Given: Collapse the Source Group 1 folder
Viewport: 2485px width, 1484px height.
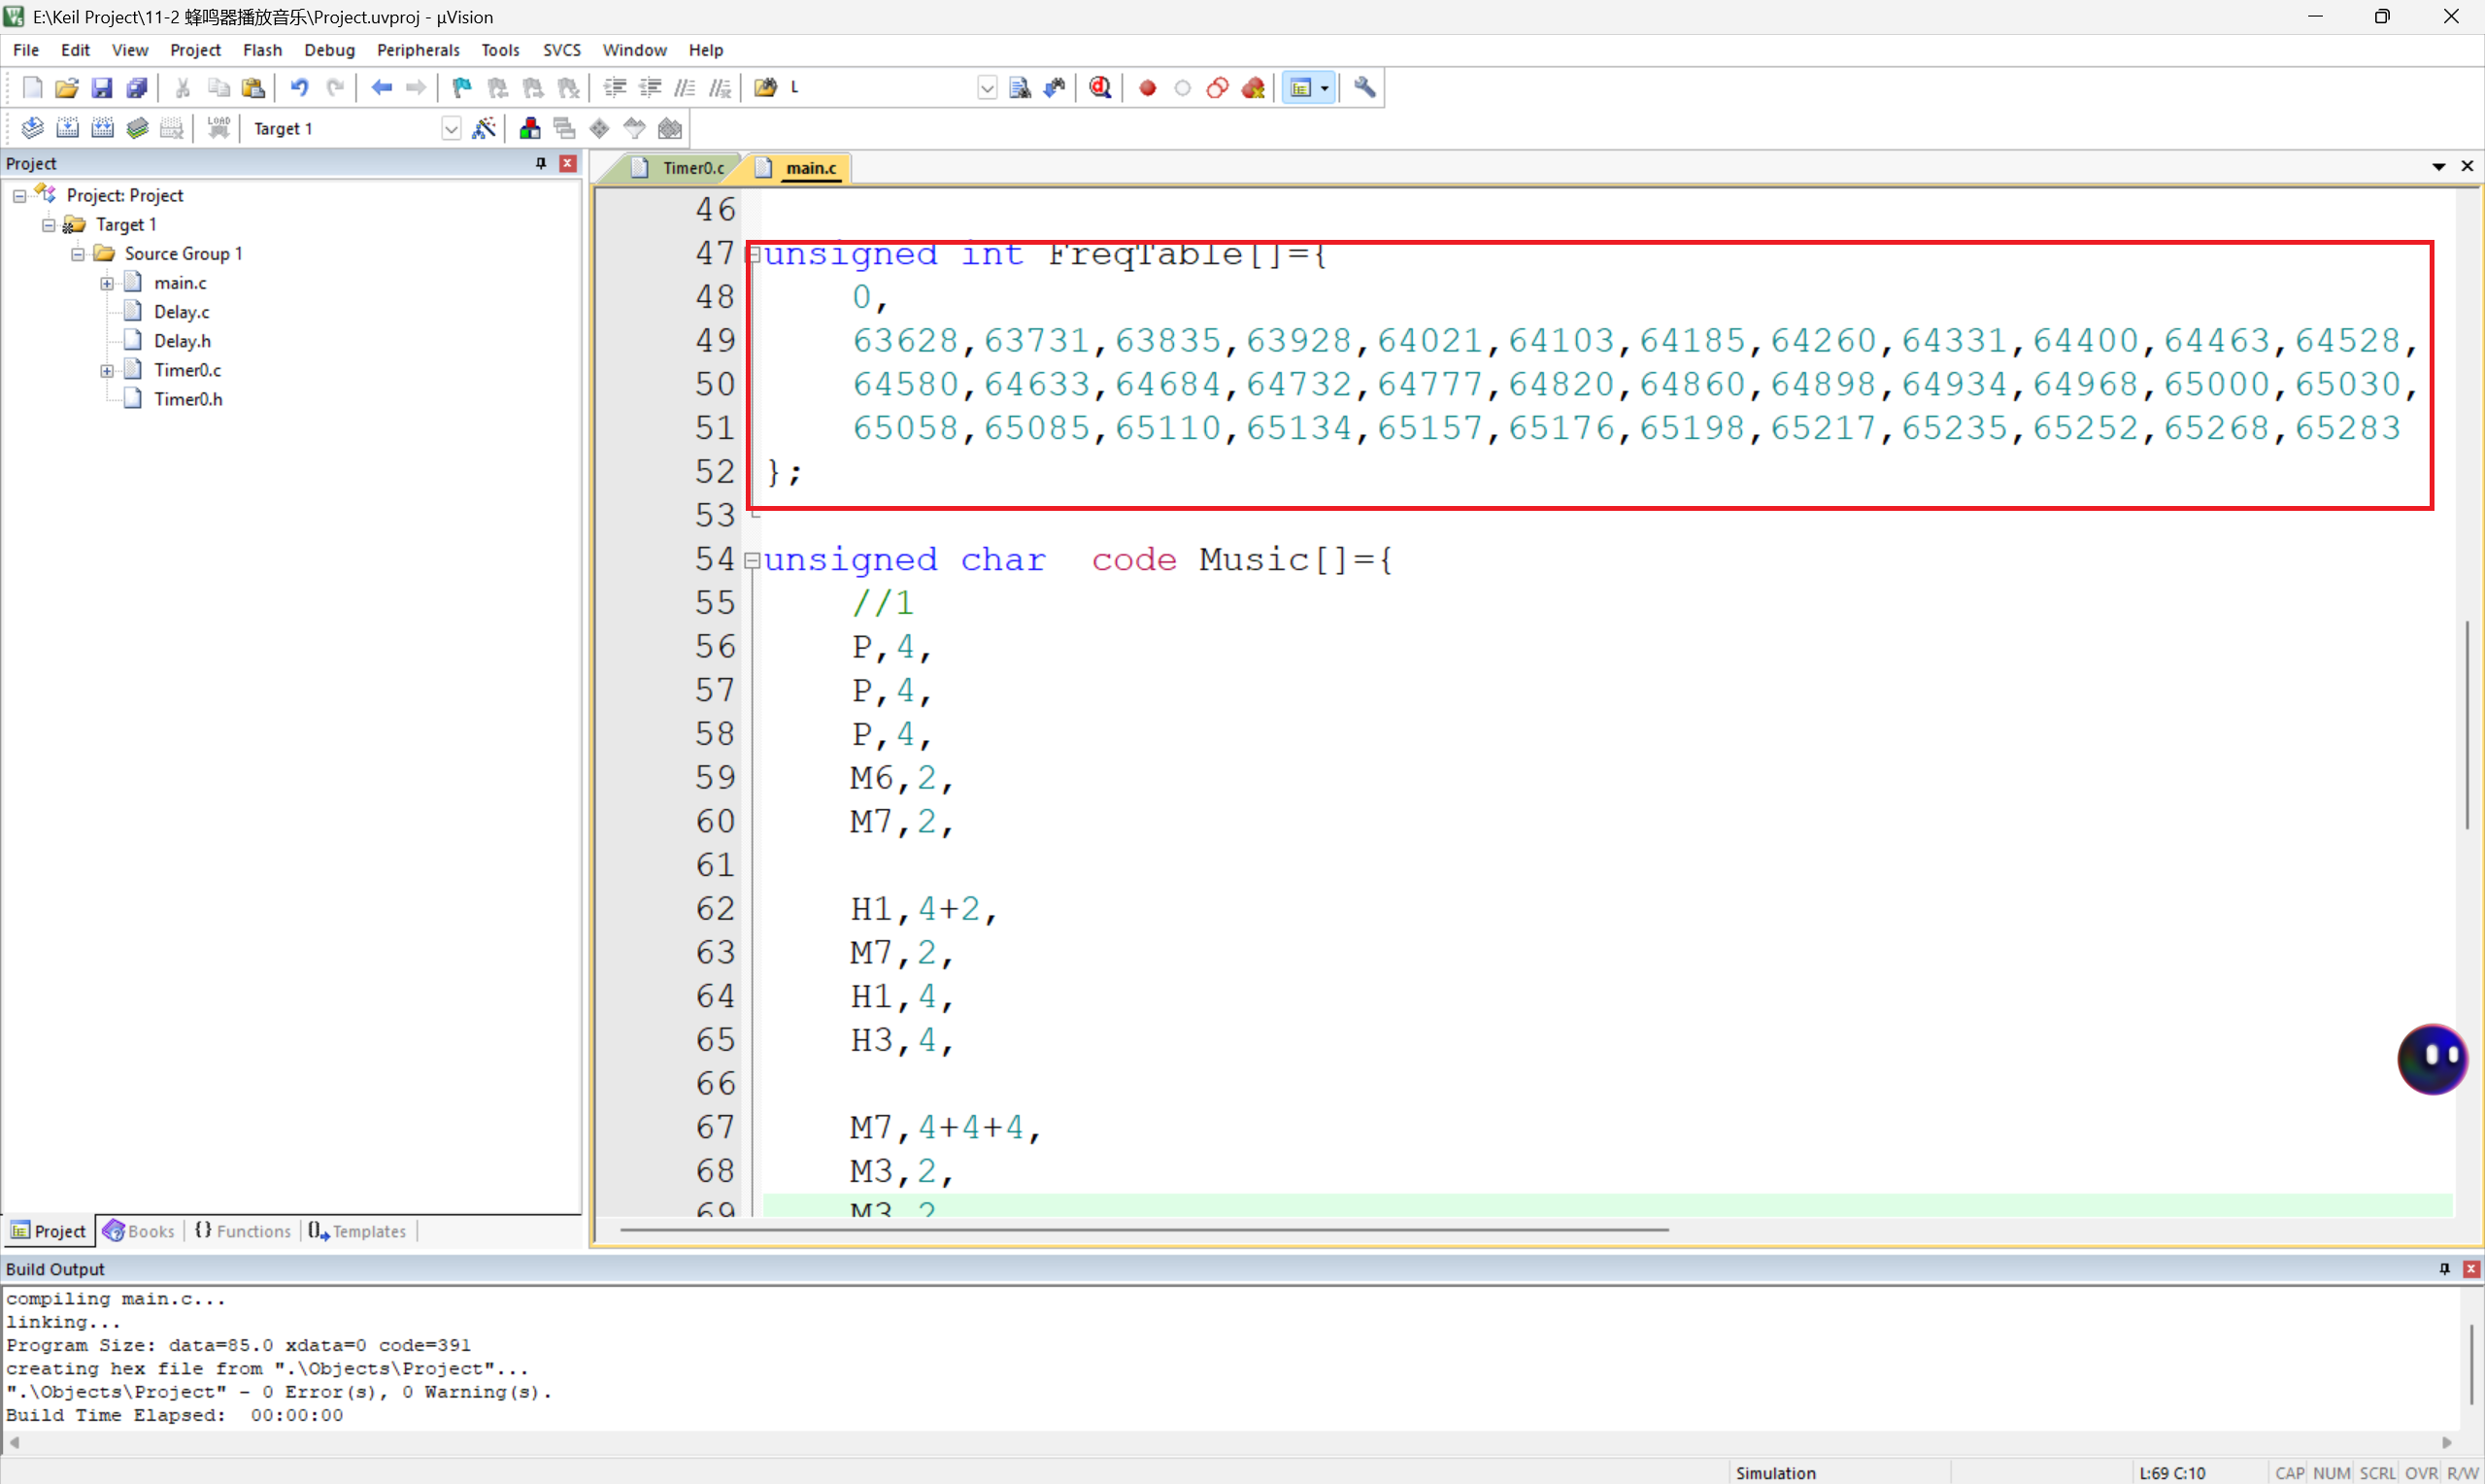Looking at the screenshot, I should click(78, 254).
